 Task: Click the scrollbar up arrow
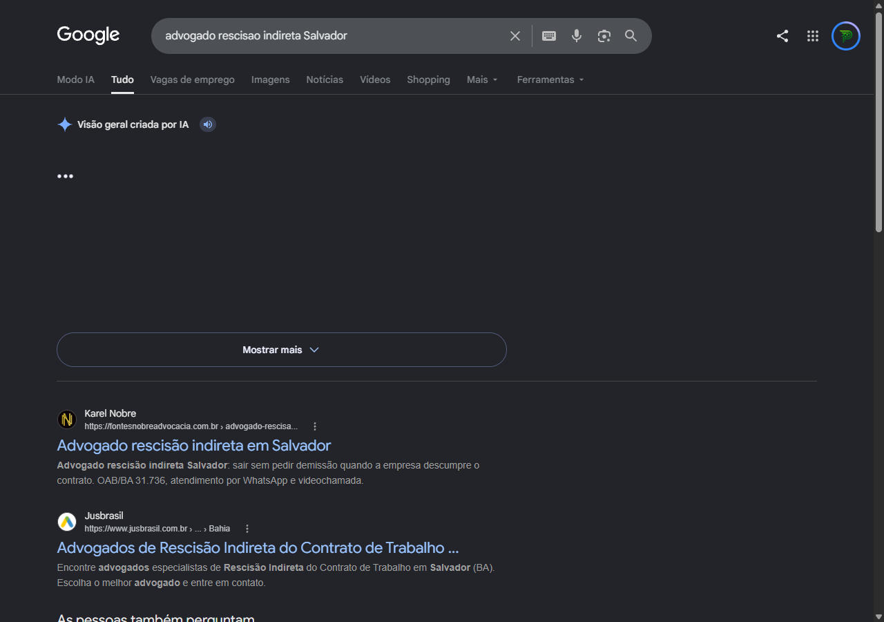click(878, 6)
